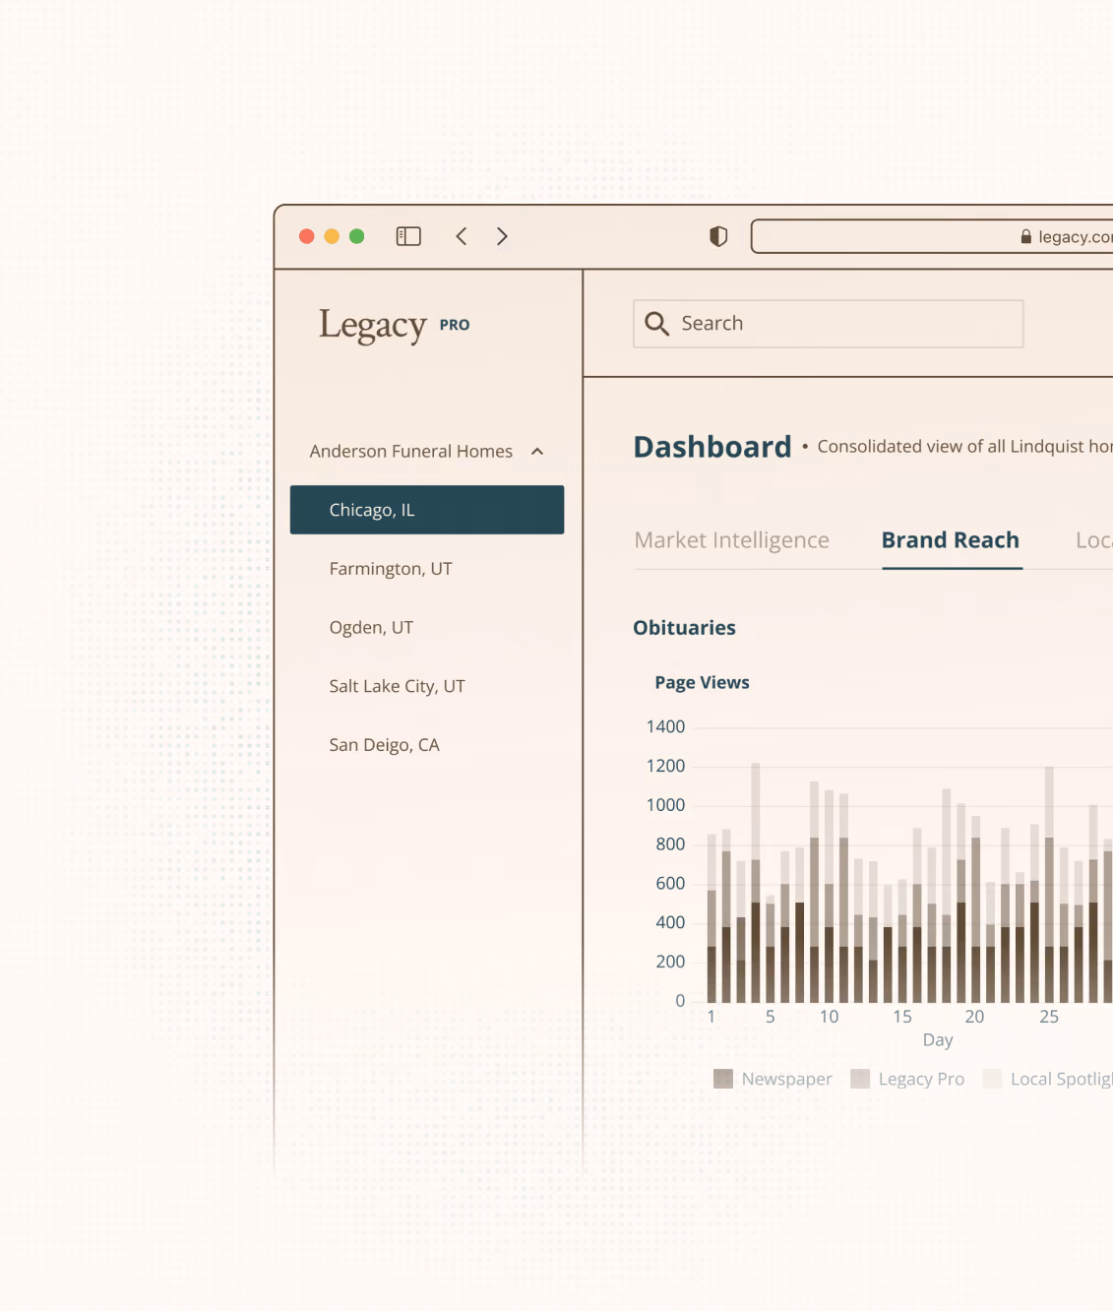Screen dimensions: 1113x1311
Task: Click the Legacy Pro legend label
Action: 921,1079
